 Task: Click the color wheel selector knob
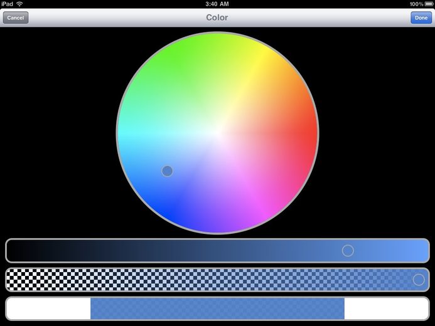click(167, 171)
